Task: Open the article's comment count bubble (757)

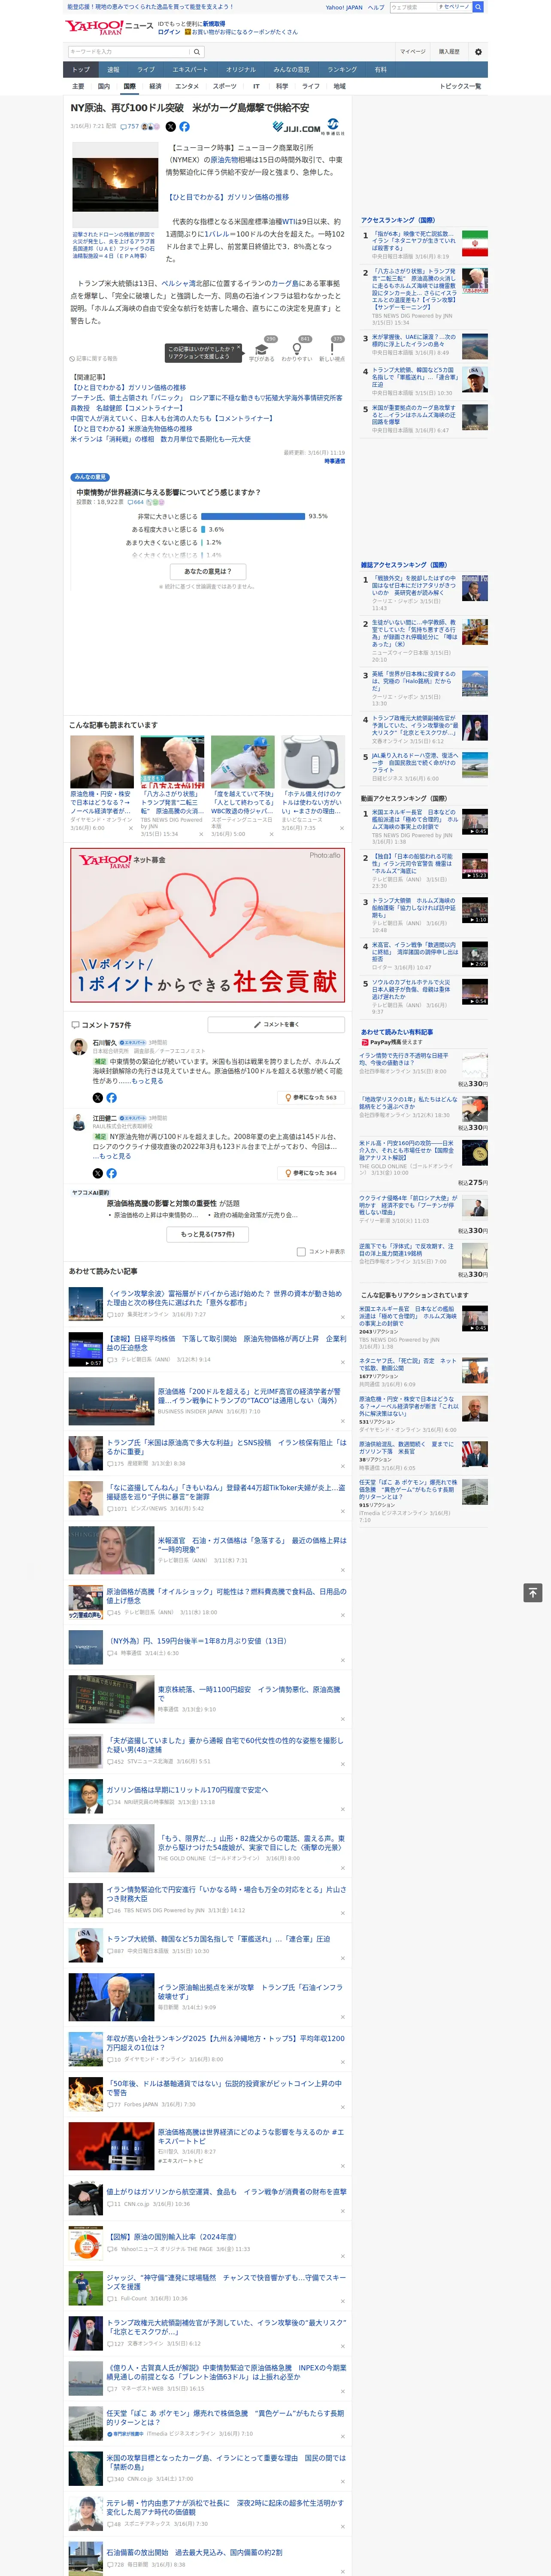Action: click(x=130, y=127)
